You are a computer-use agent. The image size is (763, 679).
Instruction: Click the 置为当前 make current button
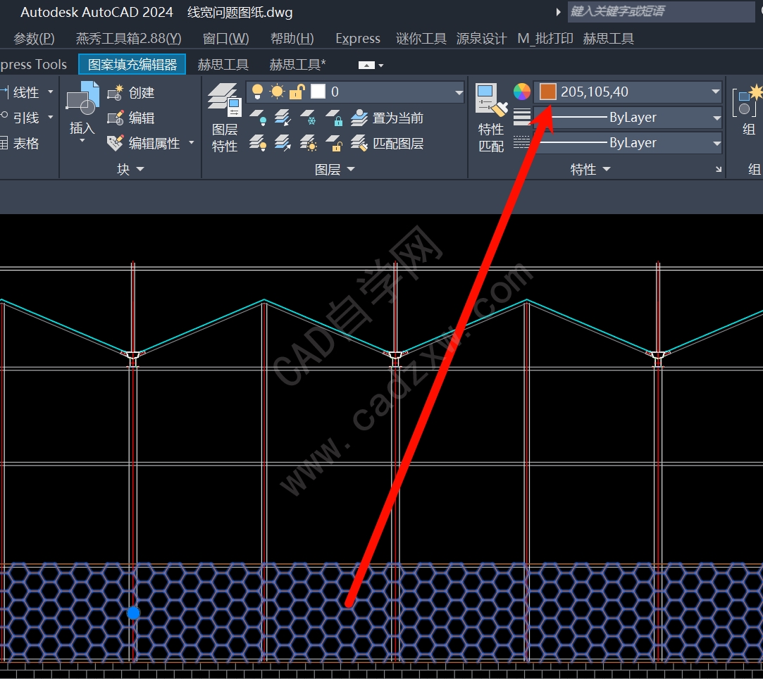pyautogui.click(x=387, y=118)
